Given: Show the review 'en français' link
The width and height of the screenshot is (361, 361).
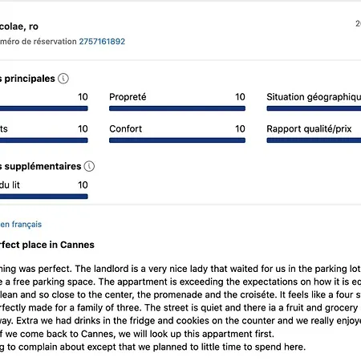Looking at the screenshot, I should [x=21, y=225].
